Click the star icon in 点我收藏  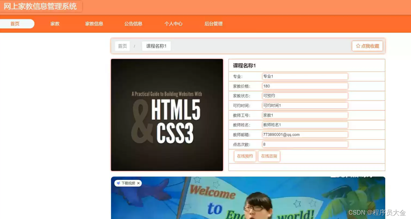[x=358, y=46]
